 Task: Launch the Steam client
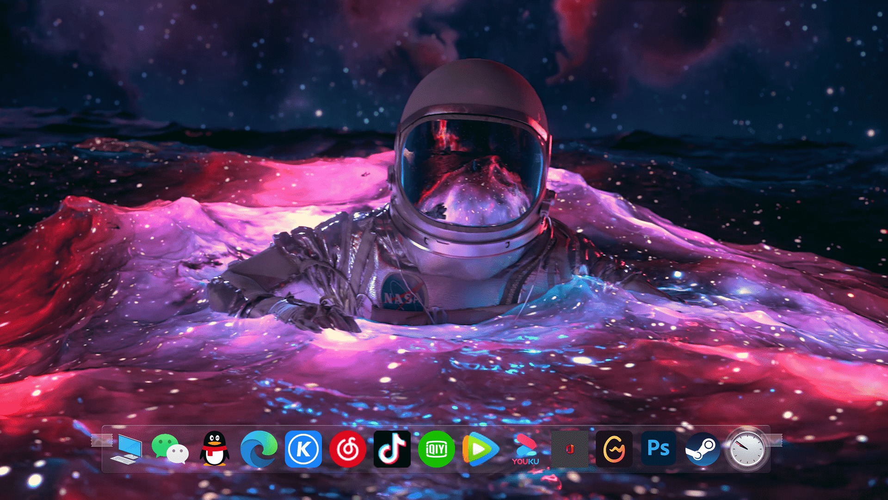coord(703,449)
